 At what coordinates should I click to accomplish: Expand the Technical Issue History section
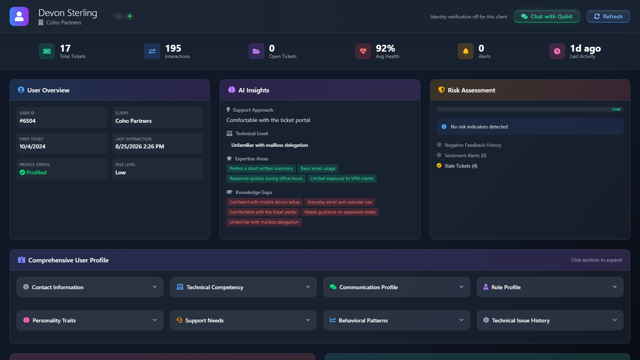pos(550,320)
